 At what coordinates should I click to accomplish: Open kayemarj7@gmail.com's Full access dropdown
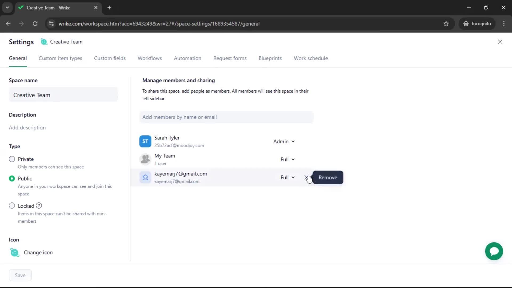pyautogui.click(x=287, y=177)
